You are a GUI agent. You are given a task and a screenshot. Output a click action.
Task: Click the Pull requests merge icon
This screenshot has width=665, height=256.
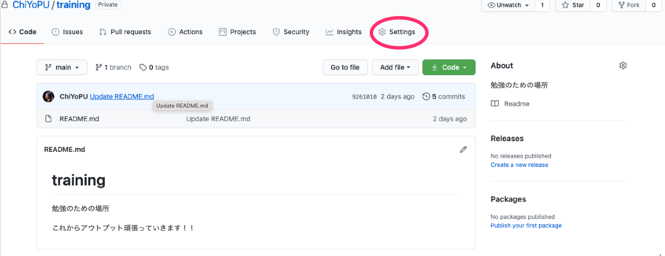tap(103, 32)
